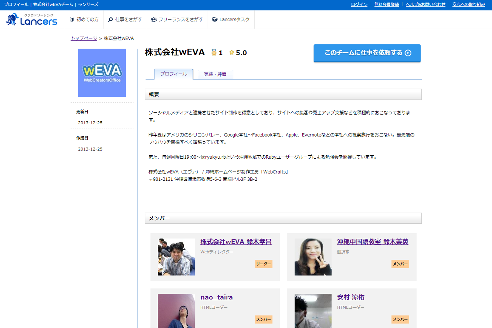
Task: Click the wEVA team logo image
Action: pyautogui.click(x=102, y=73)
